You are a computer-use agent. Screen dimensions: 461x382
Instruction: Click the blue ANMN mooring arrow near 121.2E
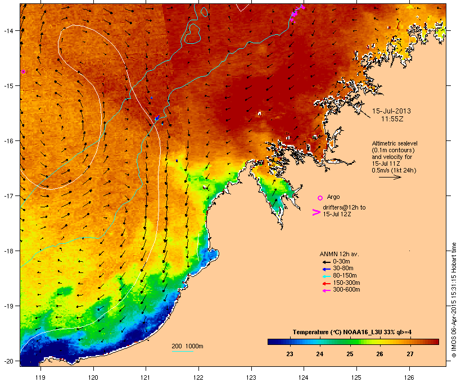[x=157, y=118]
